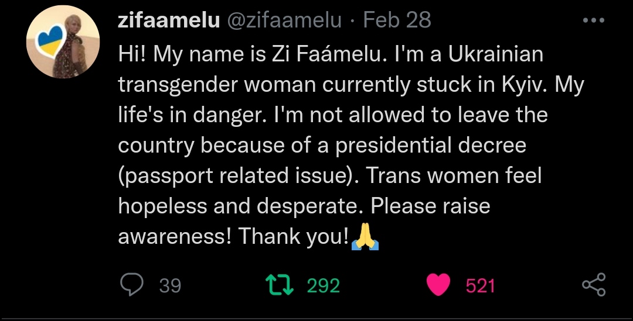This screenshot has width=633, height=321.
Task: Click the "Please raise" text in the tweet
Action: coord(430,207)
